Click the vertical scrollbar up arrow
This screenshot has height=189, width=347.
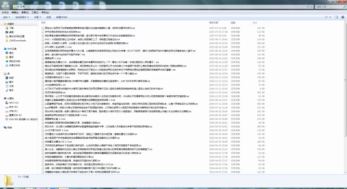click(345, 22)
